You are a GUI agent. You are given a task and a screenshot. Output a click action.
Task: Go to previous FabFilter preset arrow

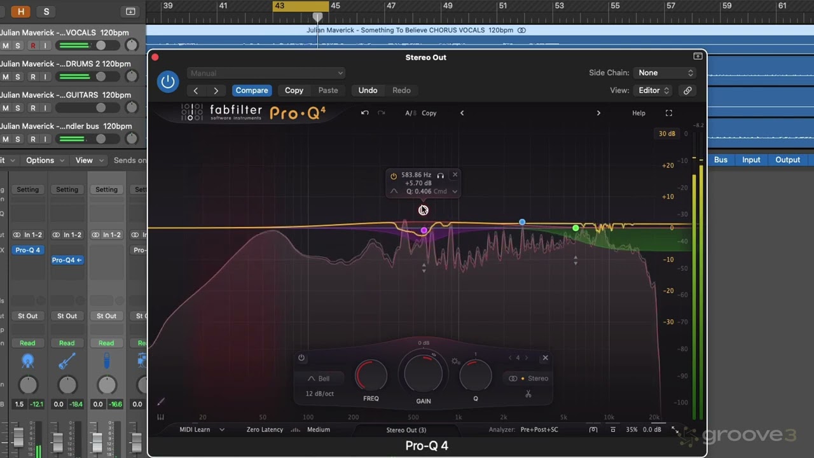coord(462,113)
